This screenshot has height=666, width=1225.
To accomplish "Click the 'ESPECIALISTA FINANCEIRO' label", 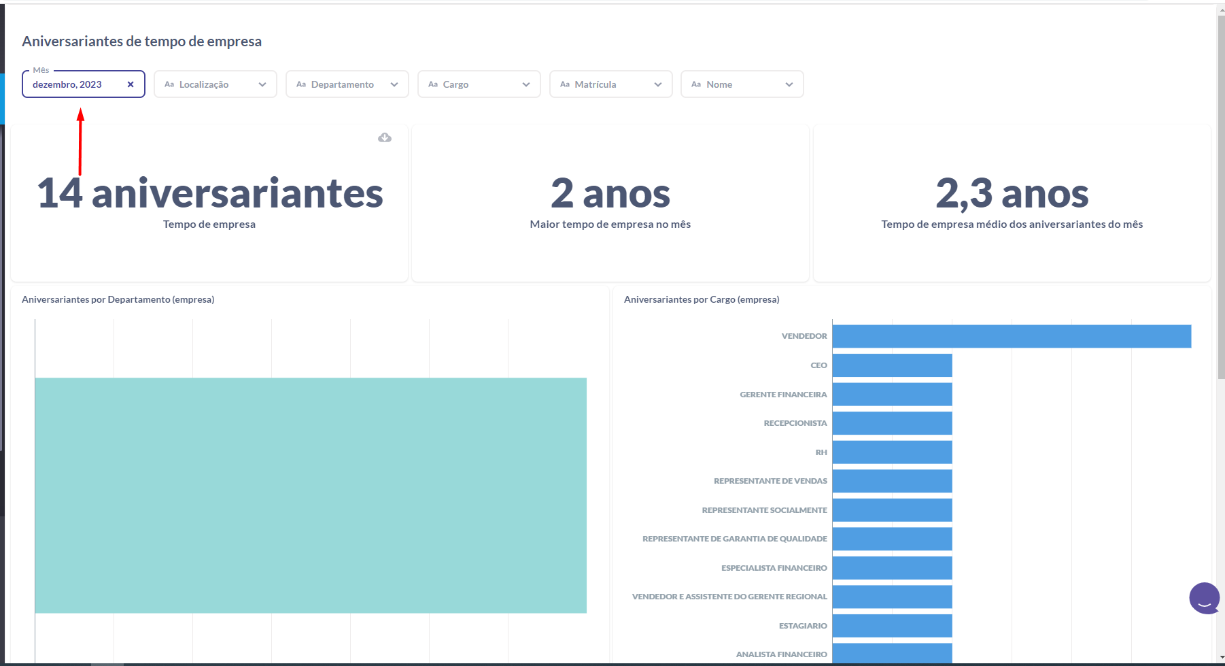I will point(774,568).
